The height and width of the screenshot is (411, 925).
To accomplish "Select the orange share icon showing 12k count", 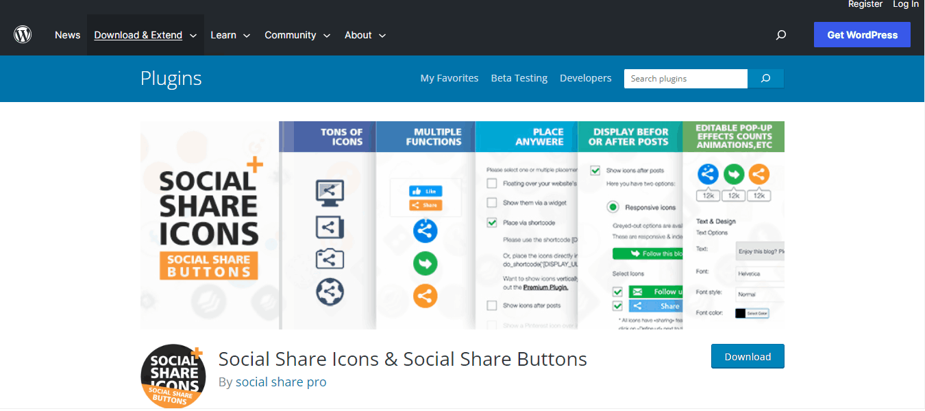I will (x=758, y=174).
